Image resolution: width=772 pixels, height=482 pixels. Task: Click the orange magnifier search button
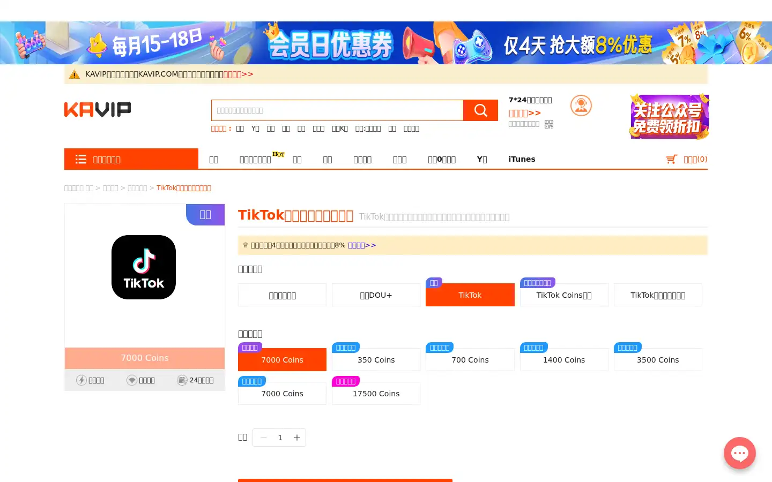(480, 110)
